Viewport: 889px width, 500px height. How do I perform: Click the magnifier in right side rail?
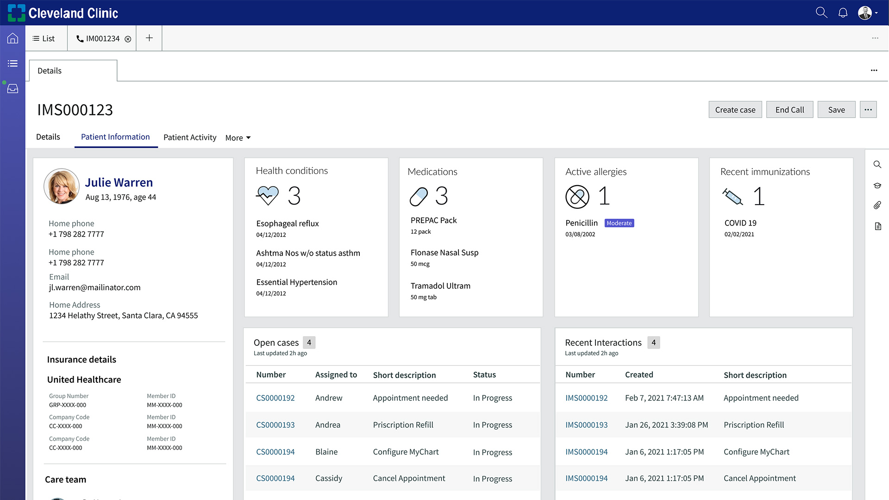click(x=877, y=164)
